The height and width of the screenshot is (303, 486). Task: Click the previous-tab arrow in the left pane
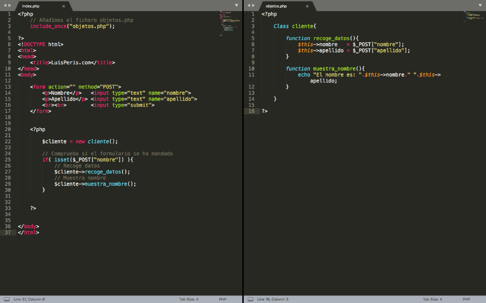(x=4, y=5)
